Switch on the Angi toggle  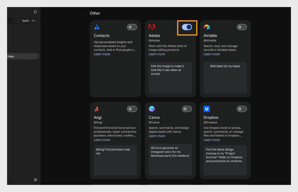pyautogui.click(x=132, y=109)
